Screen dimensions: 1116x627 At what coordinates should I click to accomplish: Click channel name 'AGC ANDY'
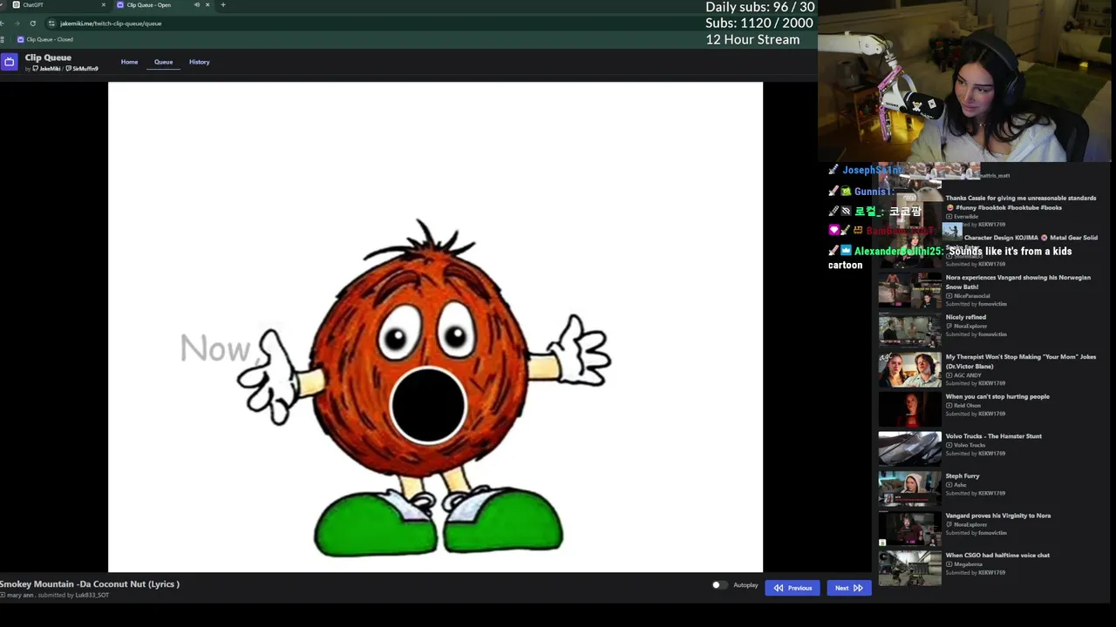coord(967,375)
